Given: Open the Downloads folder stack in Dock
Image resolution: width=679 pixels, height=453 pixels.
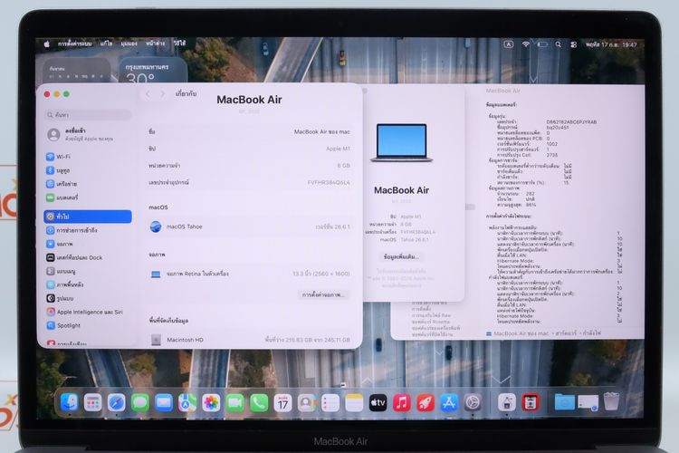Looking at the screenshot, I should tap(564, 403).
